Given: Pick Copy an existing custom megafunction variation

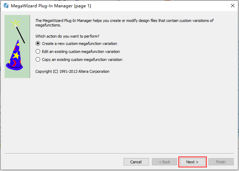Looking at the screenshot, I should (38, 60).
